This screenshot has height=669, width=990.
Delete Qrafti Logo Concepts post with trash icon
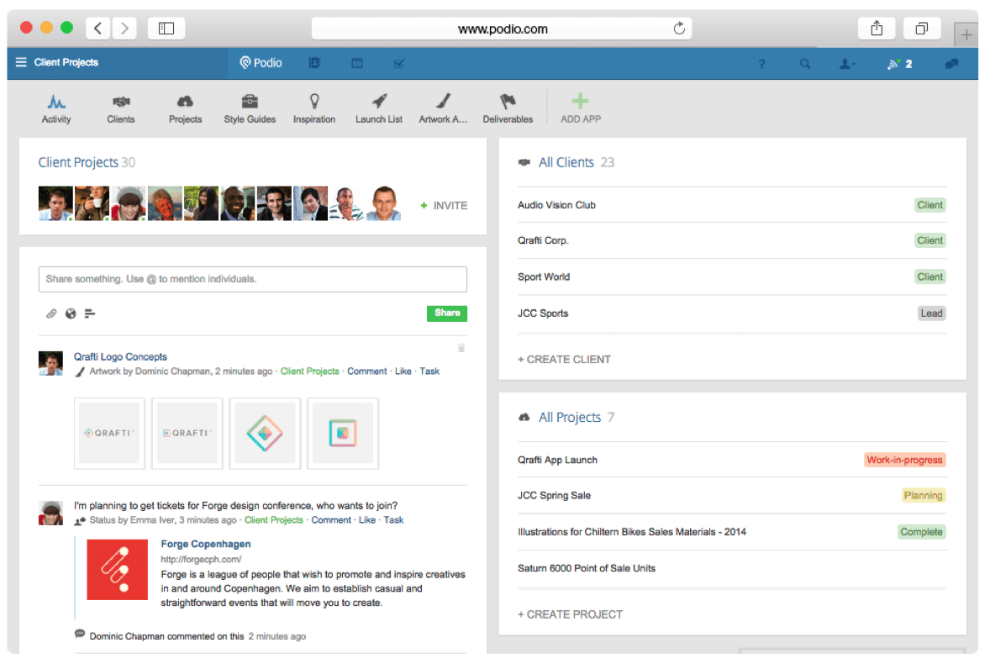[461, 348]
